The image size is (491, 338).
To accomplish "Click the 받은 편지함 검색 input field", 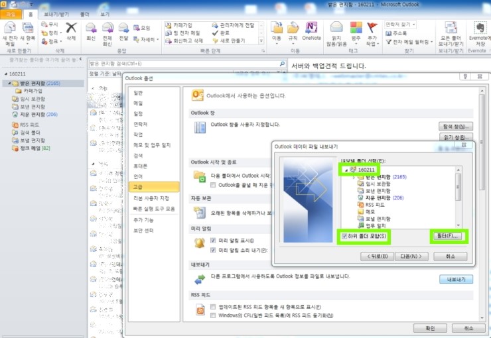I will pos(184,64).
